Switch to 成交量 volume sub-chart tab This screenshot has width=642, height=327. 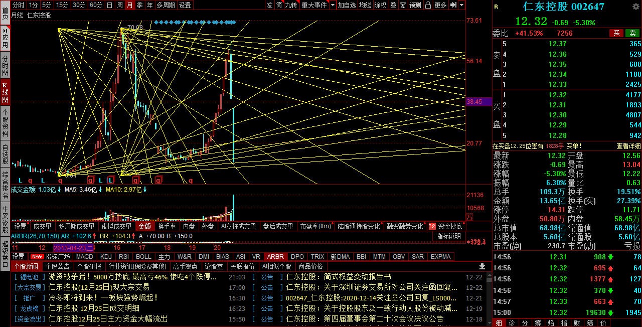coord(42,226)
